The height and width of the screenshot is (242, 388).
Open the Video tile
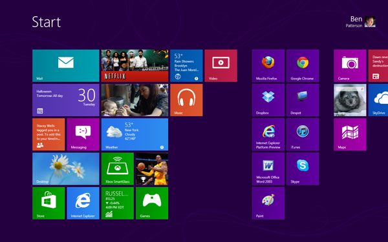pyautogui.click(x=221, y=66)
